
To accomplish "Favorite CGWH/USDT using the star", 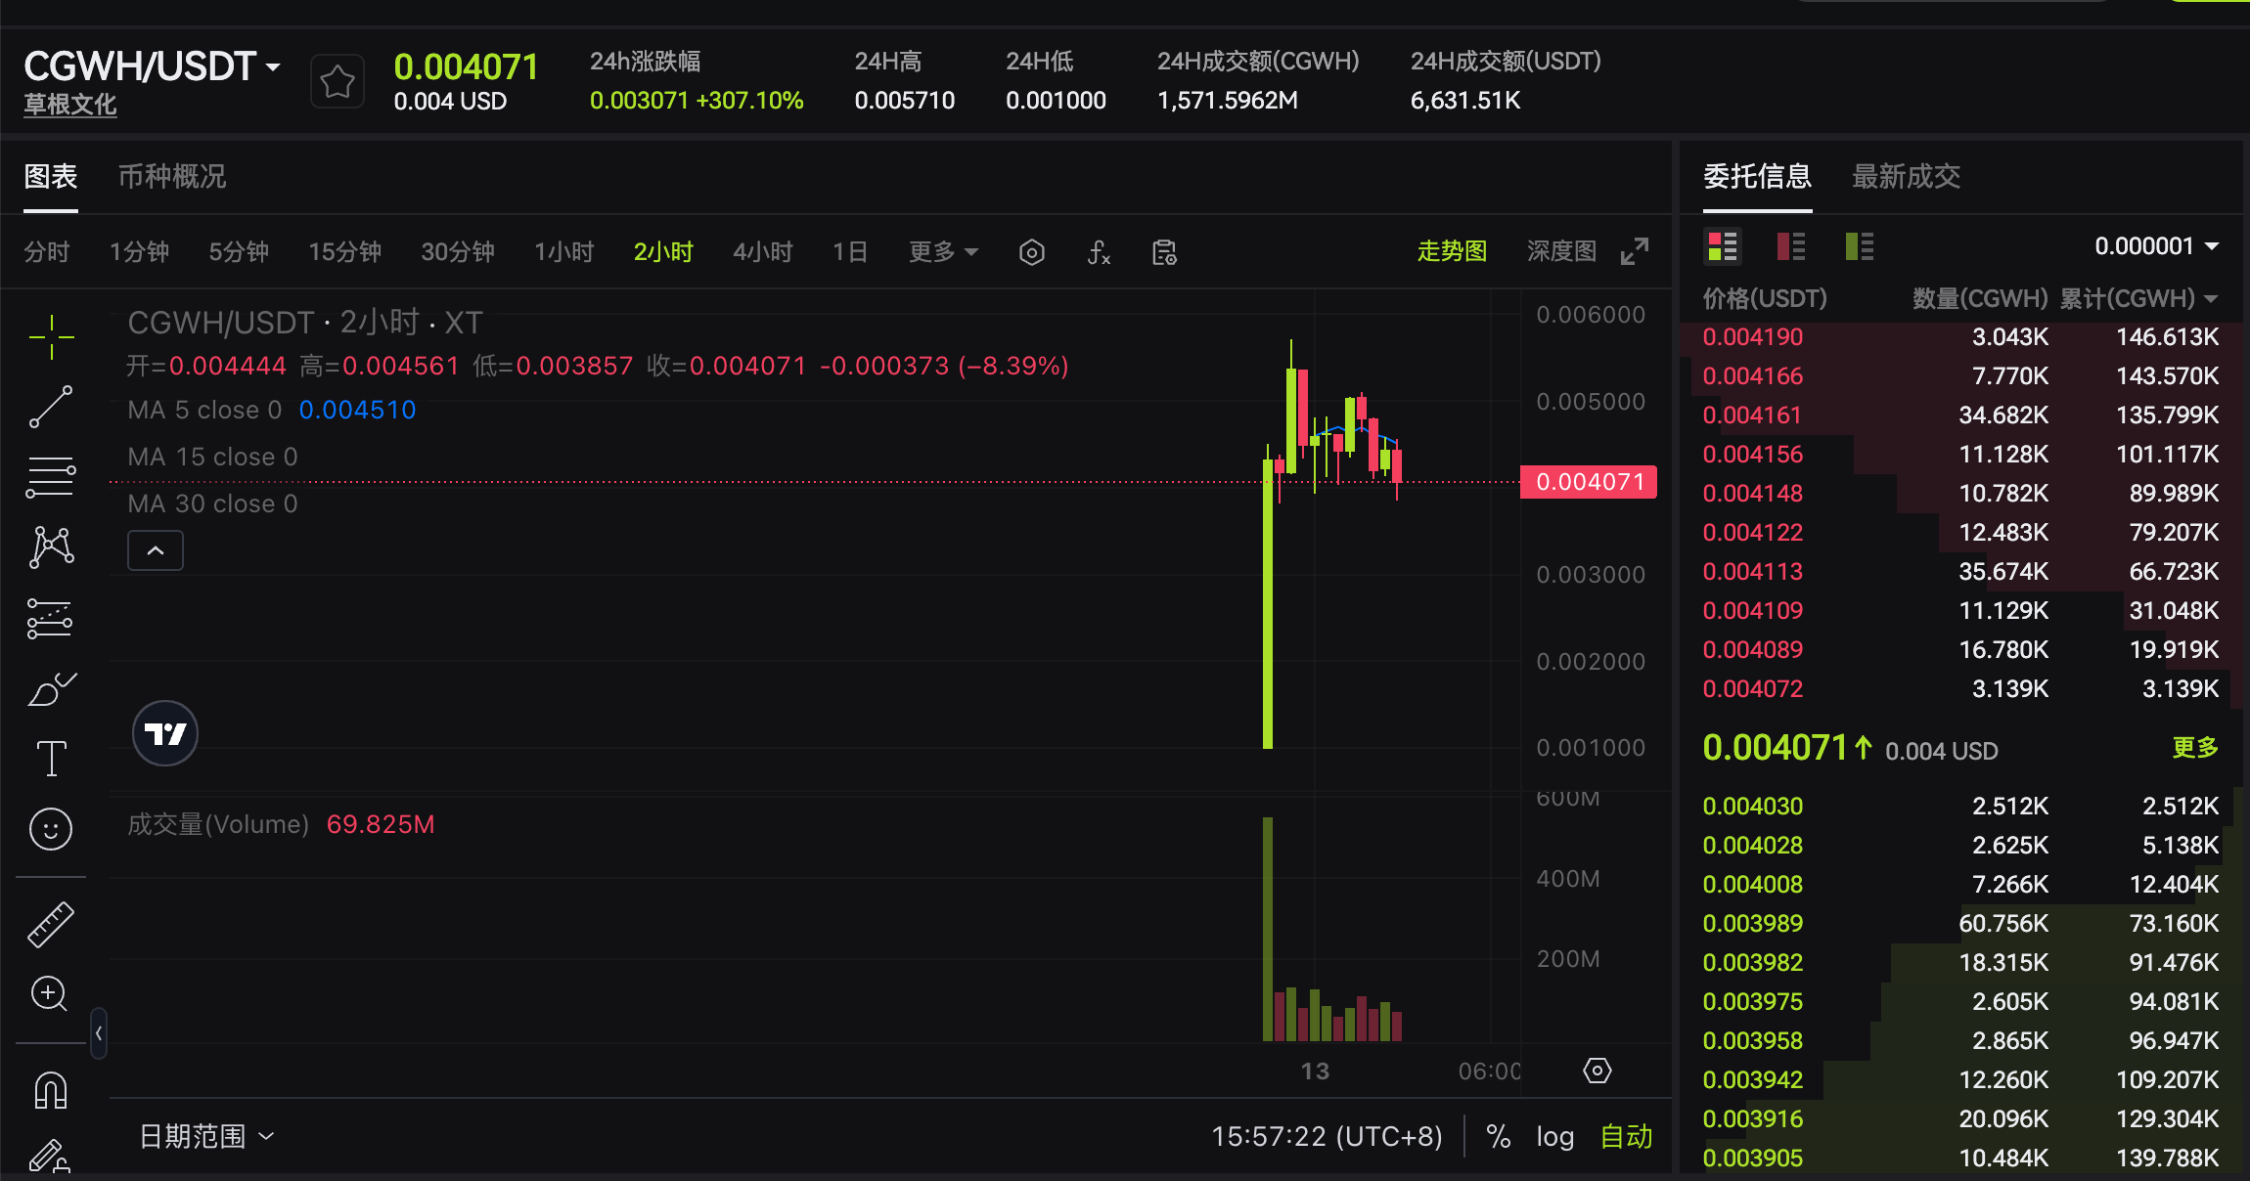I will (337, 80).
